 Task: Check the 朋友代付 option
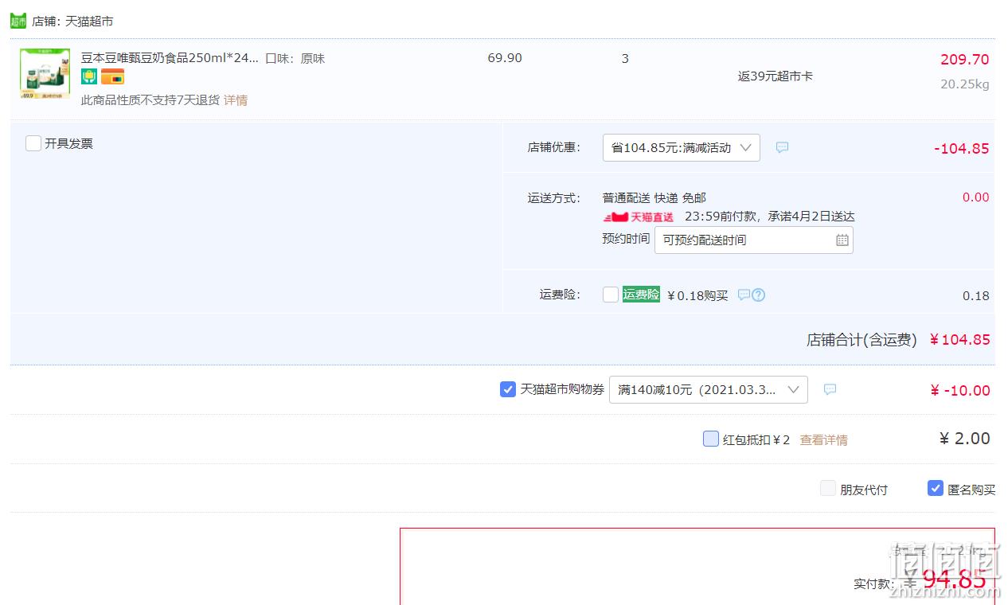click(x=828, y=489)
